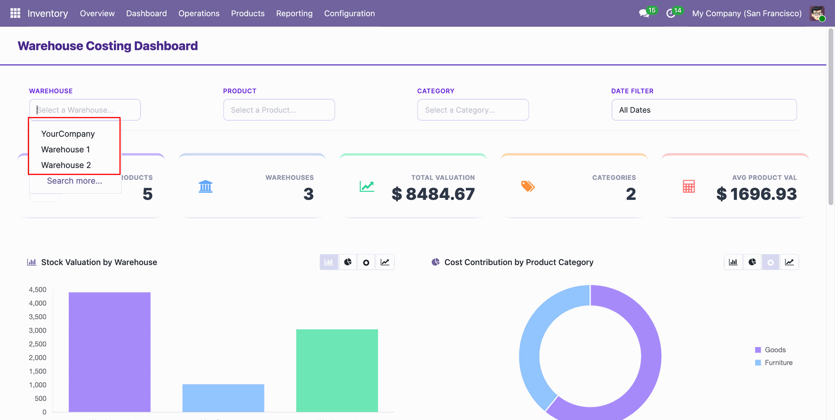The image size is (835, 420).
Task: Choose Warehouse 1 from the list
Action: click(66, 149)
